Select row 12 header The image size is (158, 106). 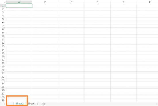tap(3, 43)
